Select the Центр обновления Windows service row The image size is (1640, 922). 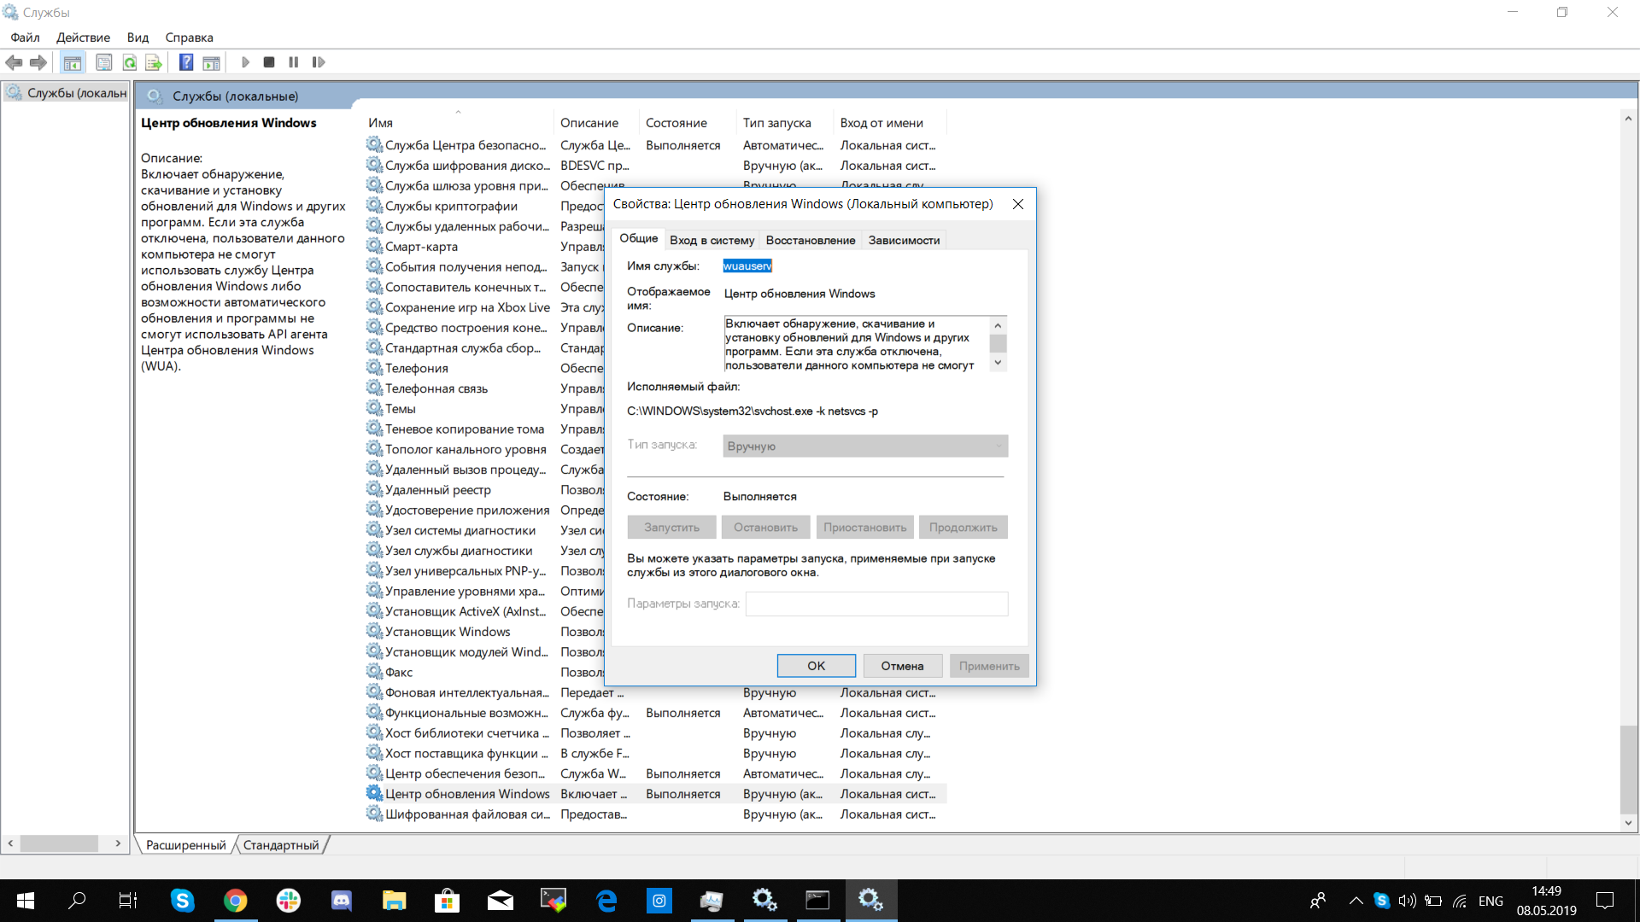(655, 794)
